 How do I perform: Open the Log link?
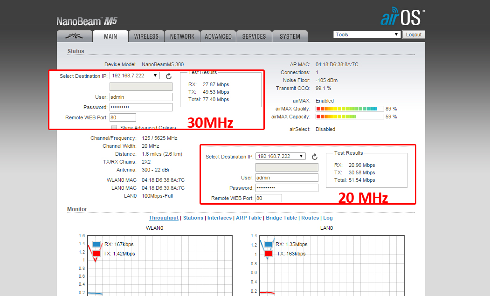[x=328, y=218]
